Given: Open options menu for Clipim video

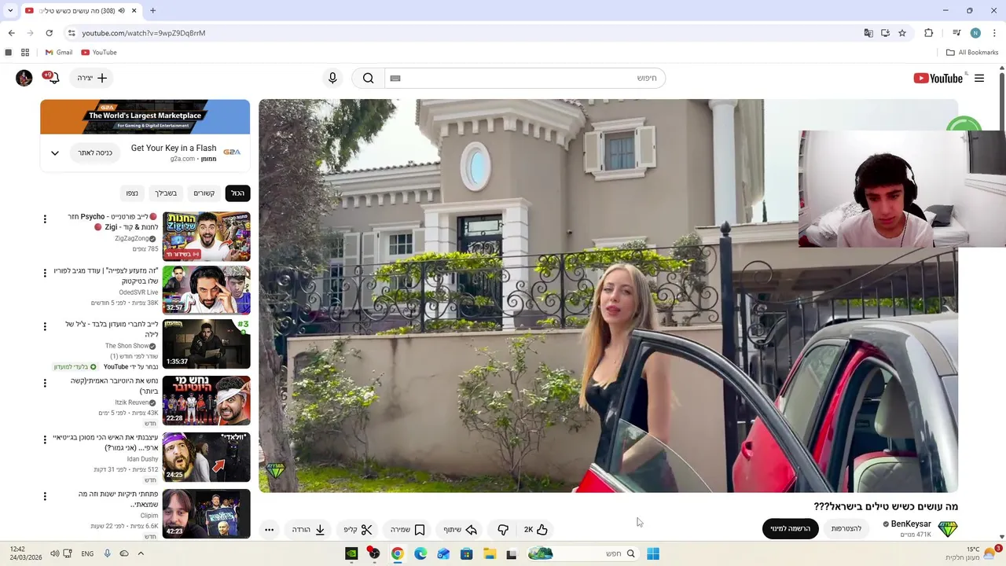Looking at the screenshot, I should [x=45, y=496].
